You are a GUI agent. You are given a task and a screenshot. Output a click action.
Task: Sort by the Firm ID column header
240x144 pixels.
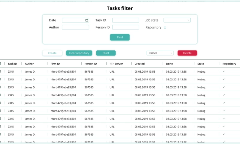tap(55, 64)
